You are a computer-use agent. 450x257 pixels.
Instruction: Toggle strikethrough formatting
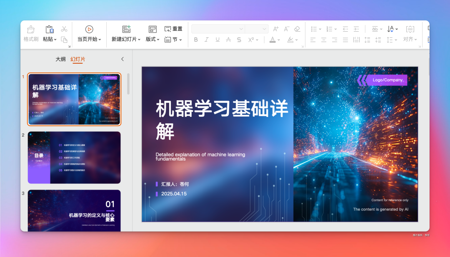coord(228,40)
